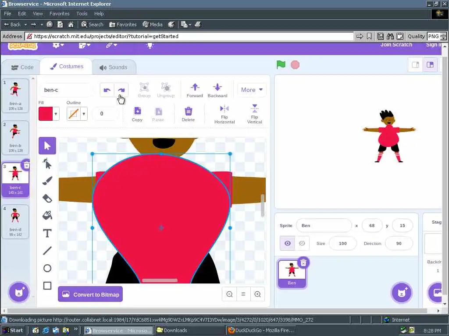Select the Line tool
449x336 pixels.
(47, 251)
